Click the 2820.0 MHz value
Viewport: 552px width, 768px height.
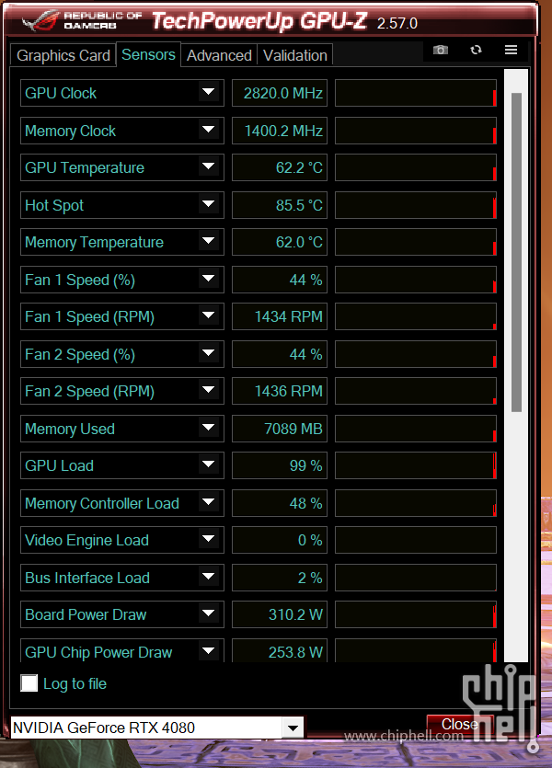[x=280, y=93]
